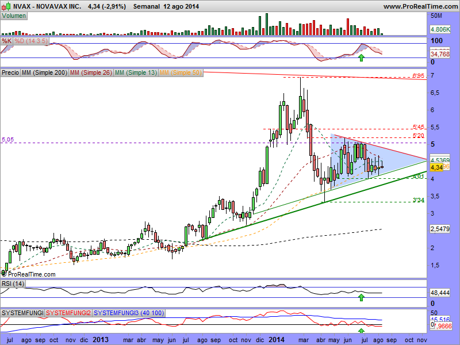
Task: Click the 34,768 stochastic value box
Action: click(x=440, y=54)
